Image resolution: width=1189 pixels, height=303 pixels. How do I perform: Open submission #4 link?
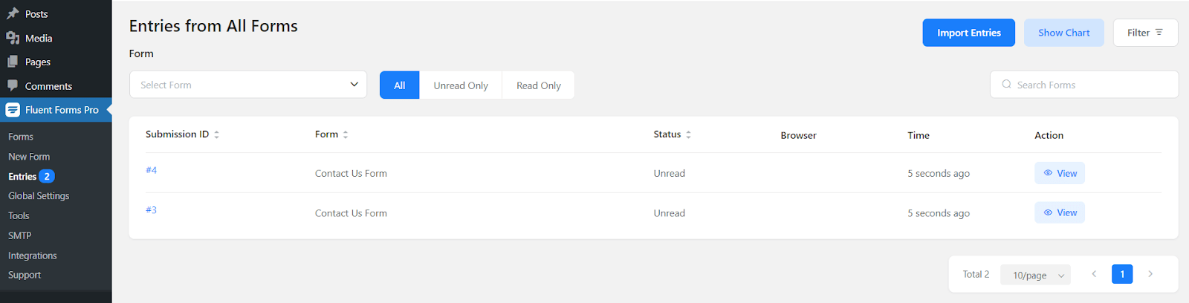pyautogui.click(x=152, y=170)
